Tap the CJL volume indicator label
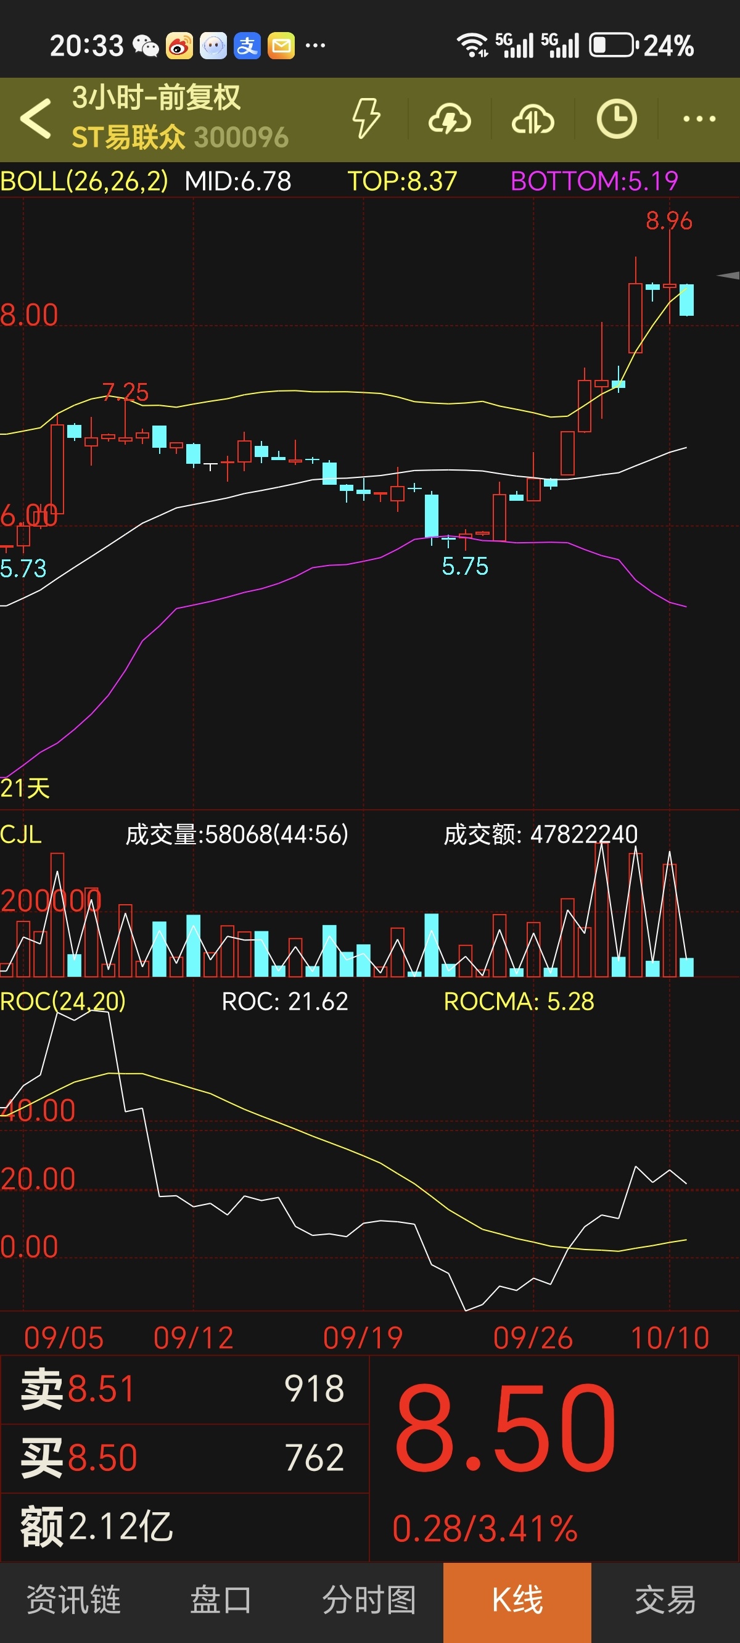The height and width of the screenshot is (1643, 740). (x=20, y=834)
